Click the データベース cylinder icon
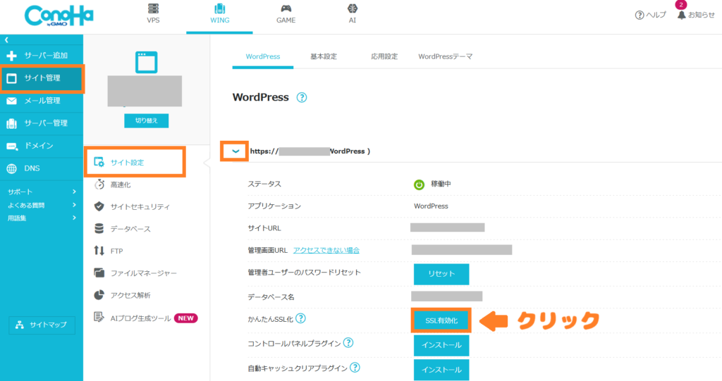Screen dimensions: 722x381 coord(99,228)
